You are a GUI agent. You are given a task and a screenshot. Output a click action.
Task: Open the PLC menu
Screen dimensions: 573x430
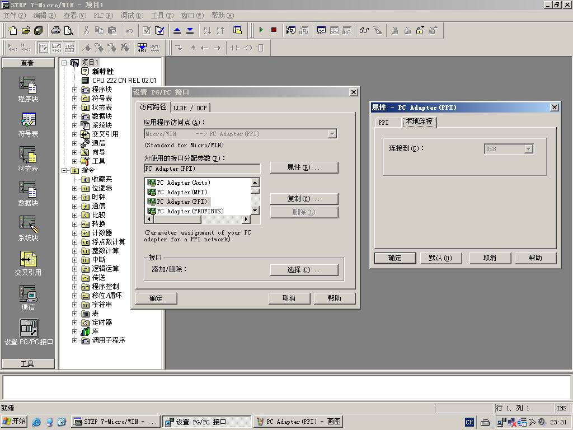click(103, 15)
